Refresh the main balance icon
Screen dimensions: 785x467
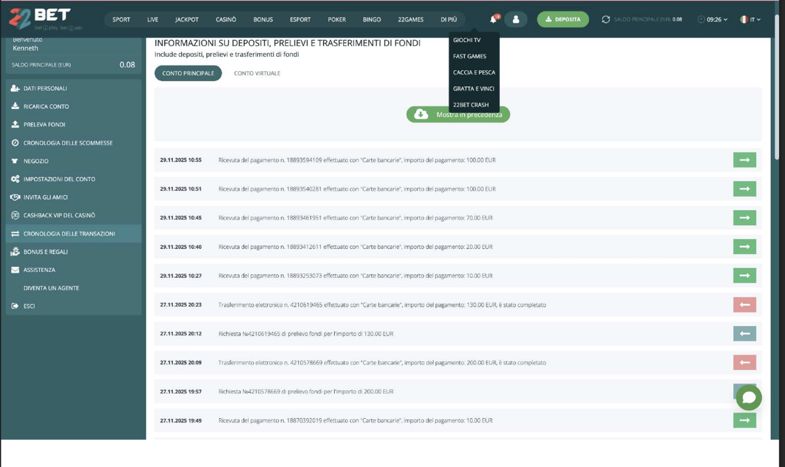click(x=605, y=19)
